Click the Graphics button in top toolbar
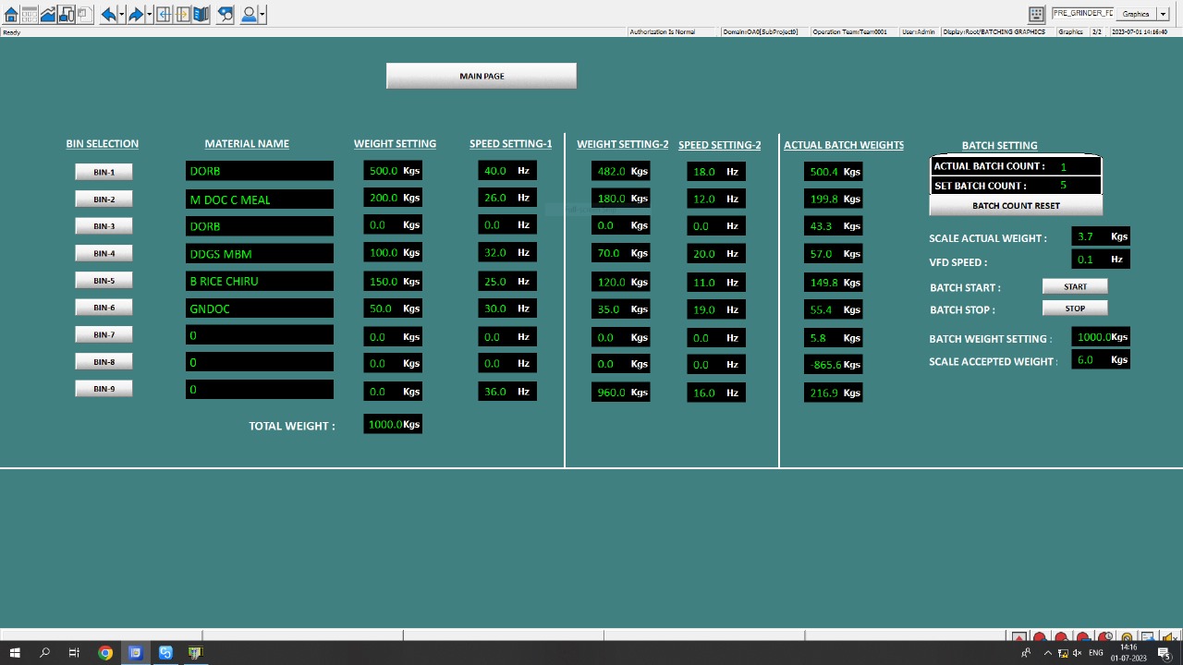 (x=1135, y=14)
